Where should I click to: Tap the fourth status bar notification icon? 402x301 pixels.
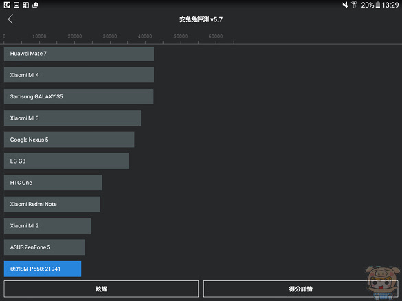click(x=35, y=5)
